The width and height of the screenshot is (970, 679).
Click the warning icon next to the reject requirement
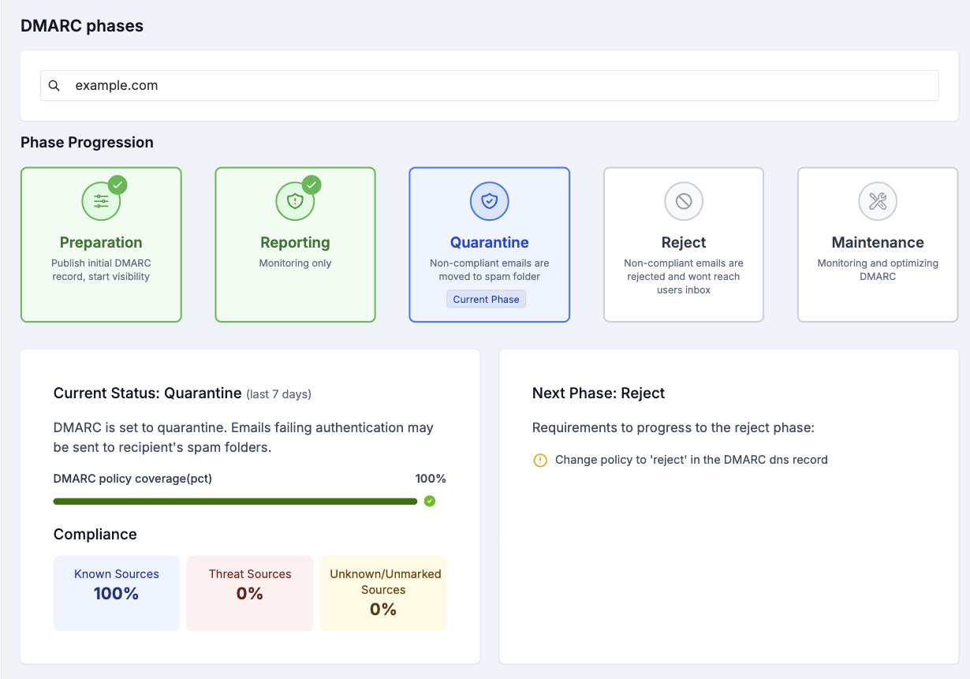(x=540, y=460)
